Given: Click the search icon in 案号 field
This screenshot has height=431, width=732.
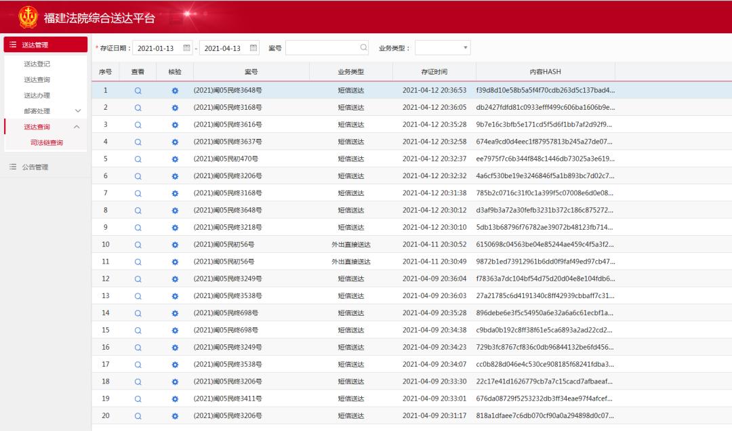Looking at the screenshot, I should tap(363, 48).
